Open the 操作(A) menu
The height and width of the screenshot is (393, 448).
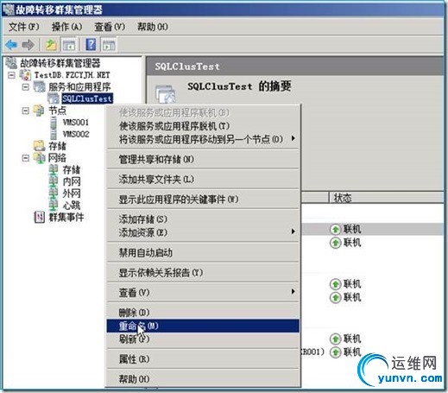(x=66, y=27)
